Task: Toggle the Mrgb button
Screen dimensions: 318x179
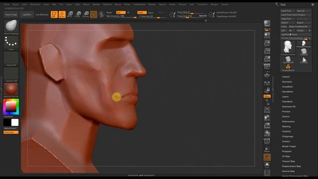Action: [x=109, y=12]
